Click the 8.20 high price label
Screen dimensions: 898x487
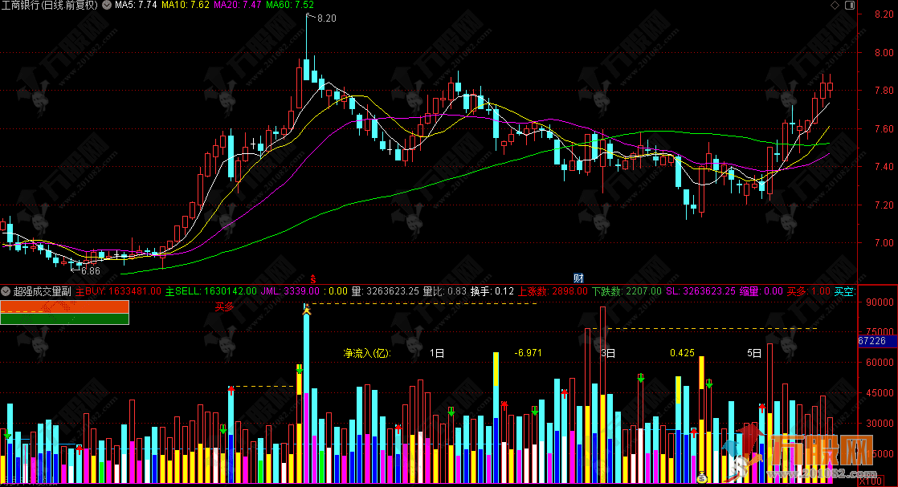326,18
